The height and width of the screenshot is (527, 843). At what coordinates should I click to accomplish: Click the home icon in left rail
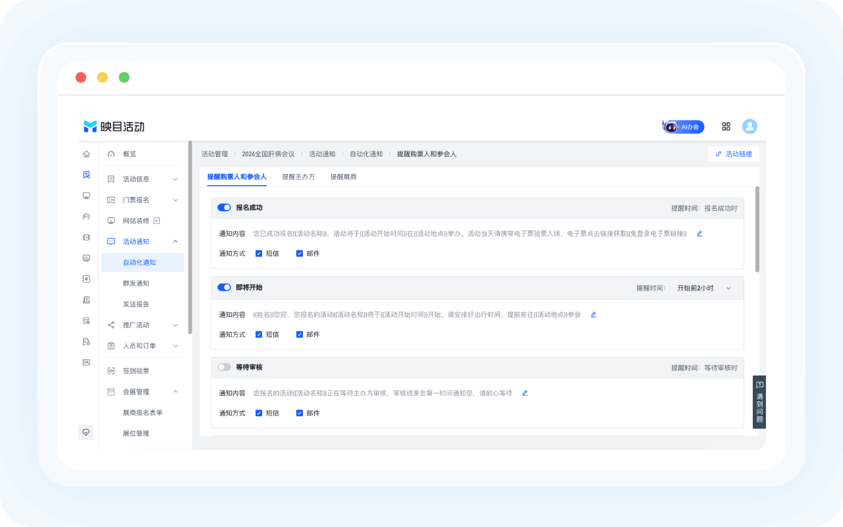tap(86, 154)
